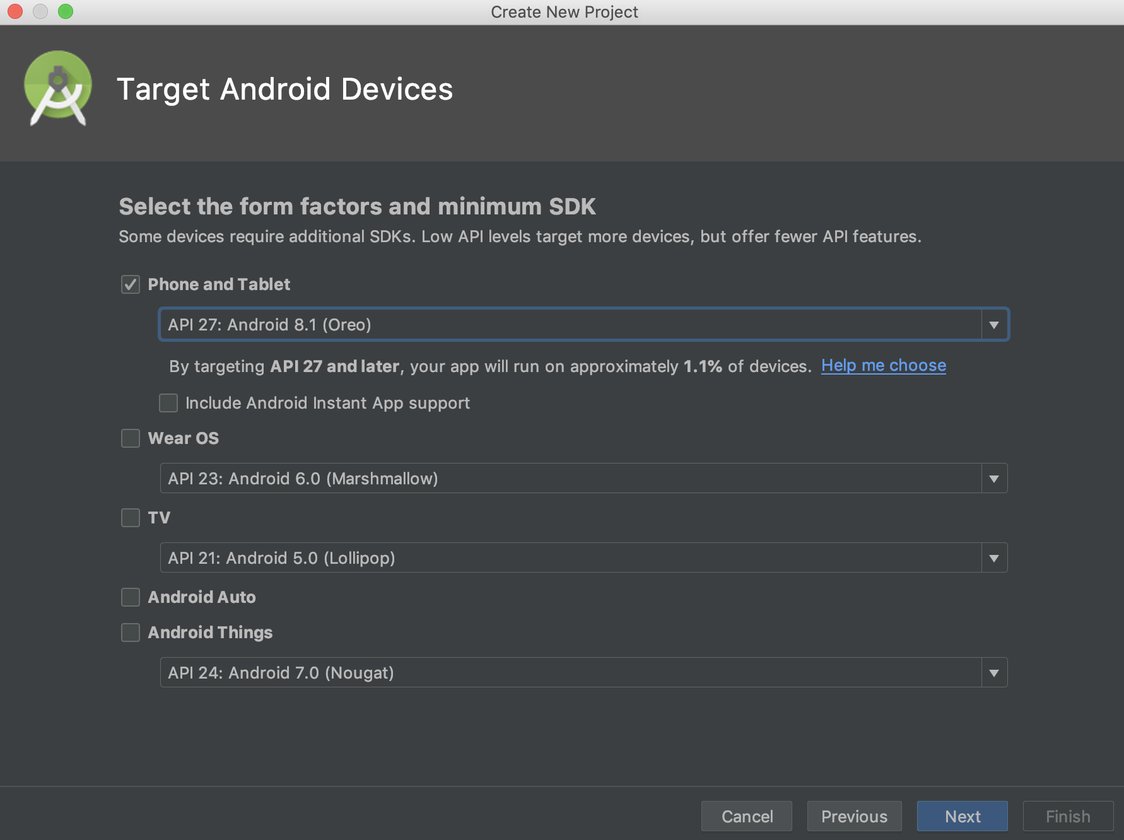Enable Include Android Instant App support
The width and height of the screenshot is (1124, 840).
coord(168,403)
